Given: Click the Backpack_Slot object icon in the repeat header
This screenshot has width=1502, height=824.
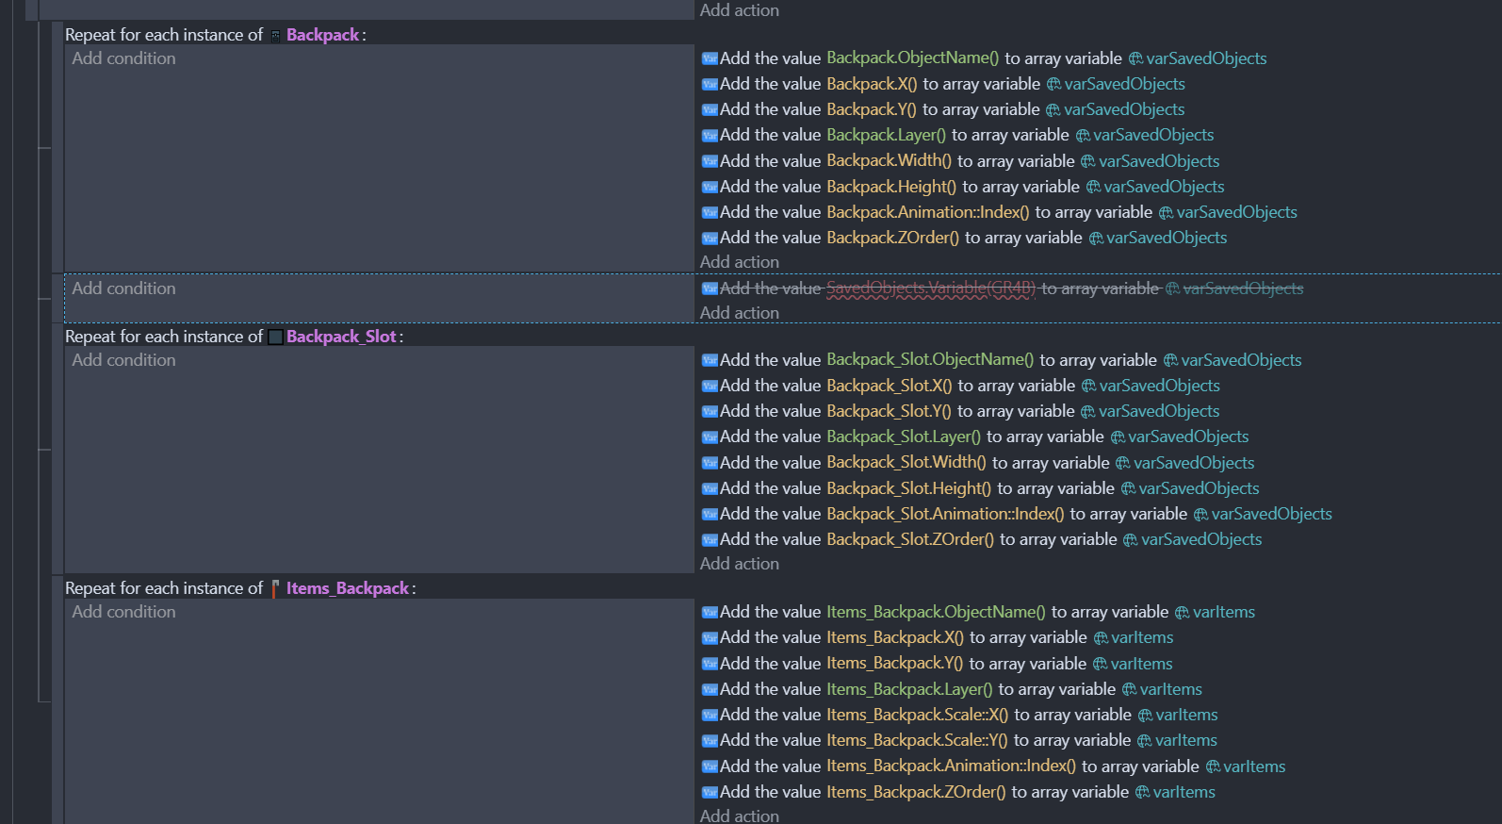Looking at the screenshot, I should tap(275, 338).
